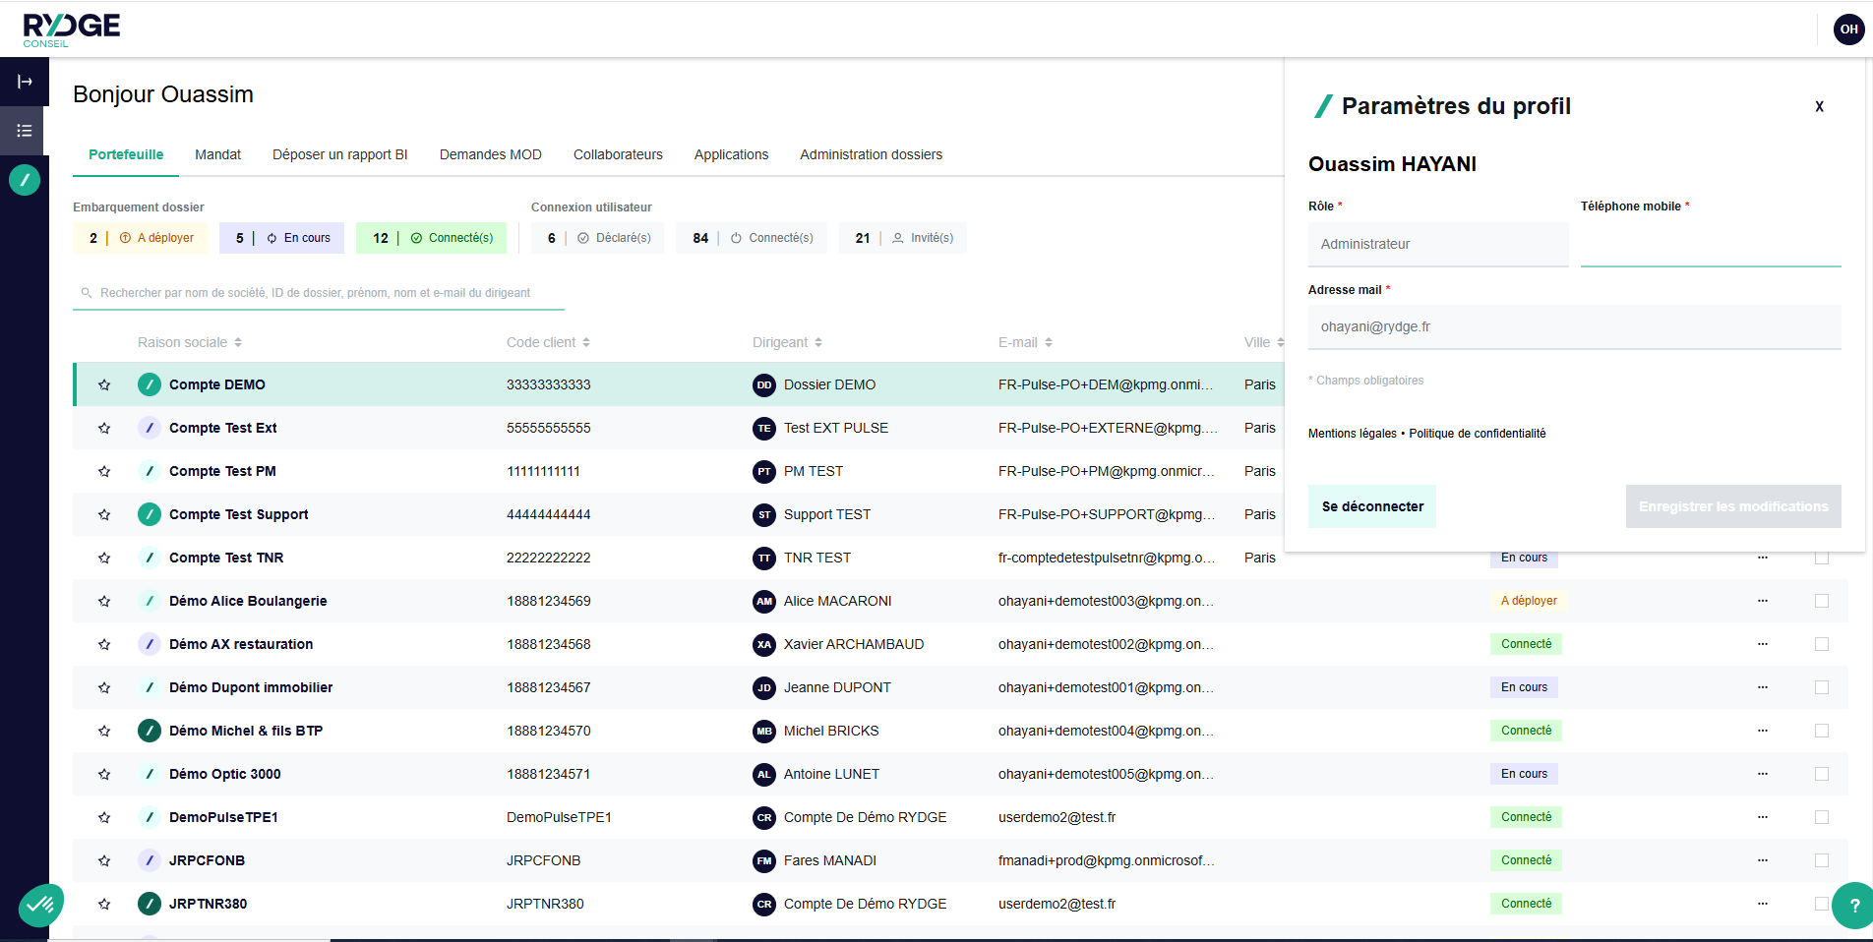Open more options for Démo AX restauration
The width and height of the screenshot is (1873, 942).
point(1762,644)
